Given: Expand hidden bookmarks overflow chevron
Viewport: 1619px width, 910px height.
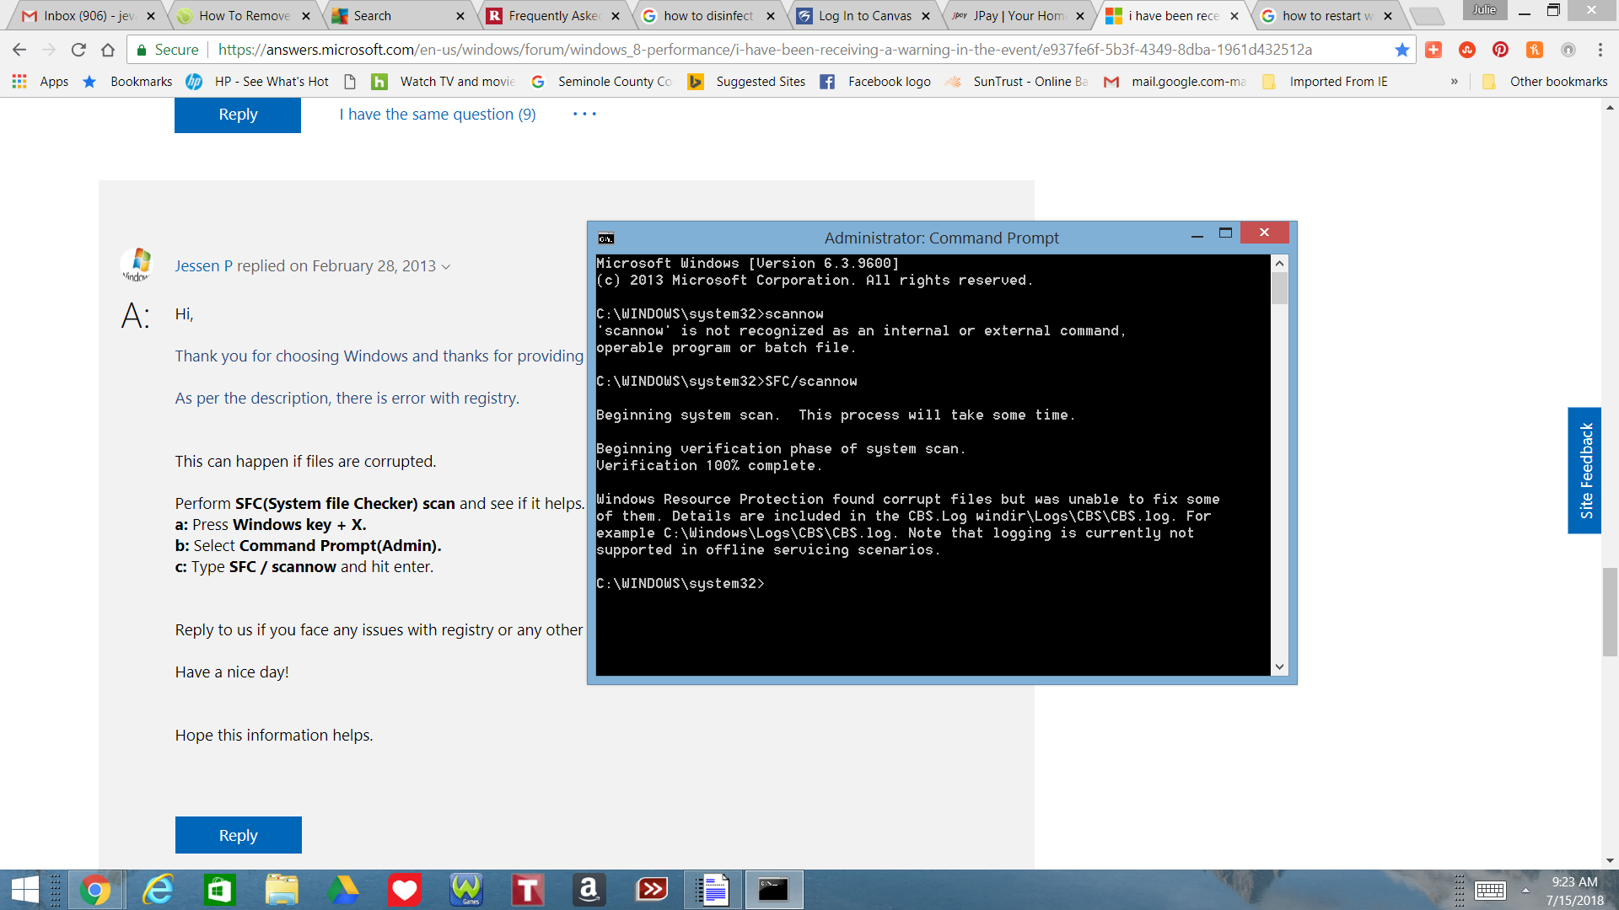Looking at the screenshot, I should coord(1455,82).
